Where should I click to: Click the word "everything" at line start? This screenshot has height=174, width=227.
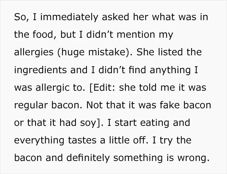pos(39,141)
